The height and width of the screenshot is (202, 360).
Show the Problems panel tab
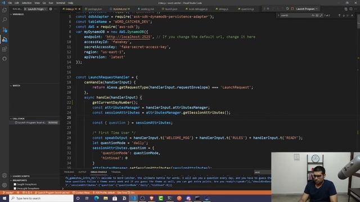pyautogui.click(x=69, y=172)
